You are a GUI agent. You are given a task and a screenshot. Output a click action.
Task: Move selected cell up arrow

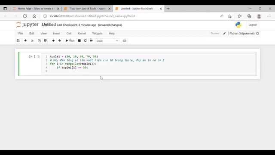point(53,40)
